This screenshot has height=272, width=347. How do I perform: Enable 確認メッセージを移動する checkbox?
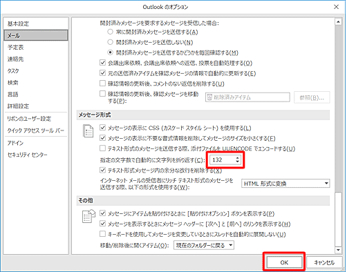coord(102,94)
